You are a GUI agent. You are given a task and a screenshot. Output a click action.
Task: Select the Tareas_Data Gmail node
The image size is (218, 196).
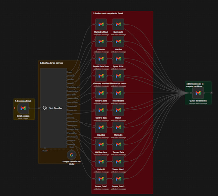coord(118,144)
